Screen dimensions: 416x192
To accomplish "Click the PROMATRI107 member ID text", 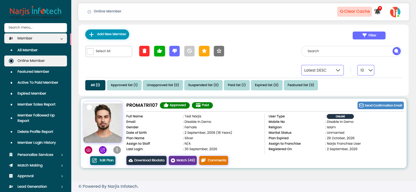I will (x=142, y=105).
